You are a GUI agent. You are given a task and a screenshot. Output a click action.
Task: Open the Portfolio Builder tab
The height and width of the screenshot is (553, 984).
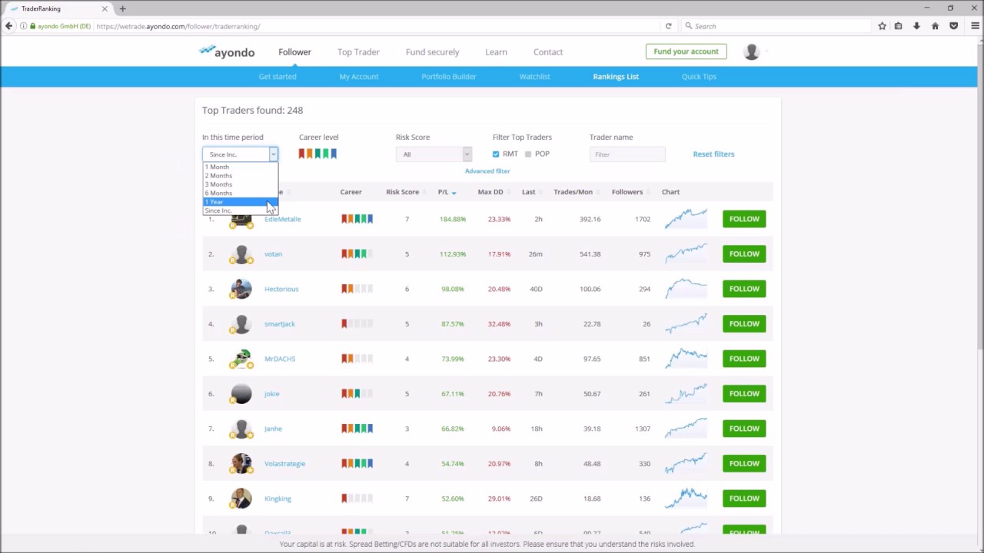449,77
